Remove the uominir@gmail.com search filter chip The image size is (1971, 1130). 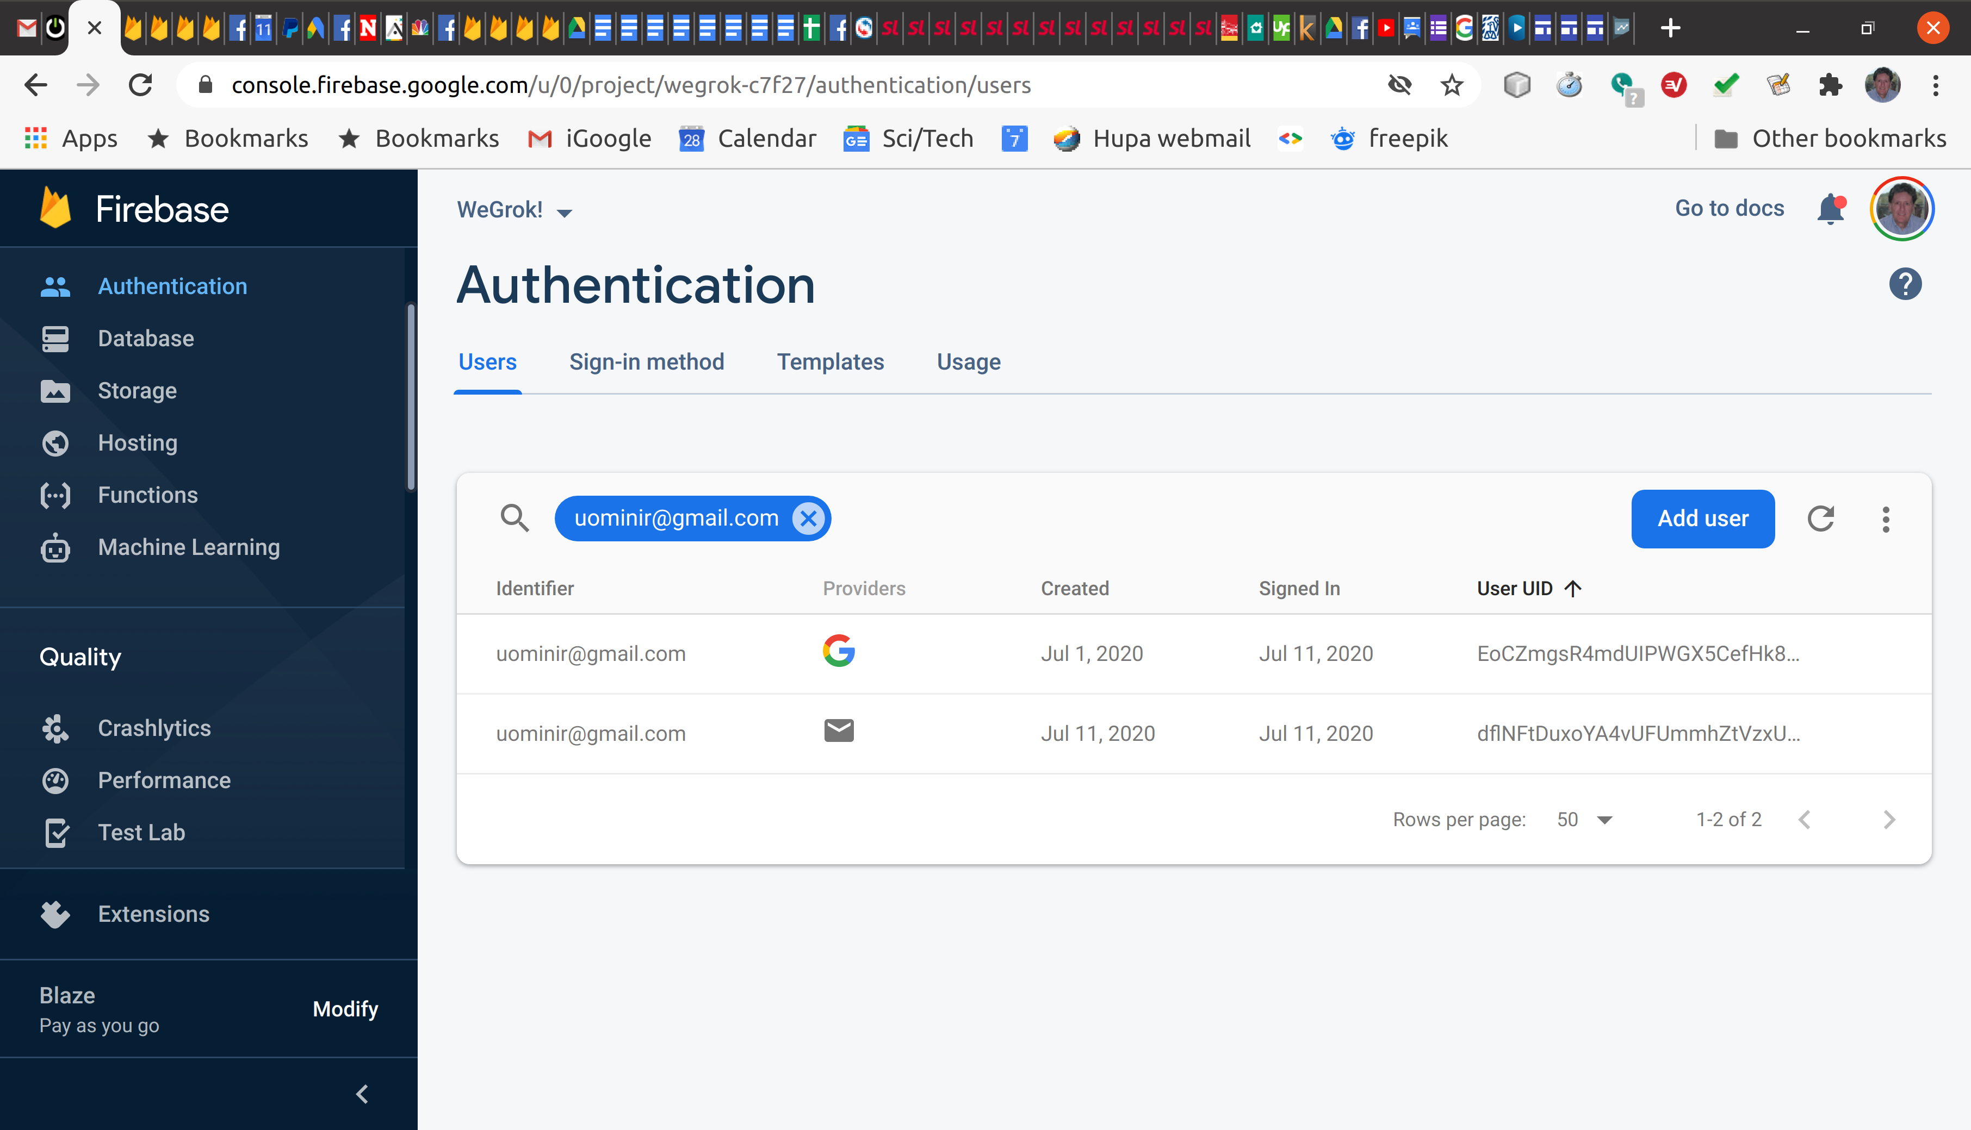(x=808, y=519)
